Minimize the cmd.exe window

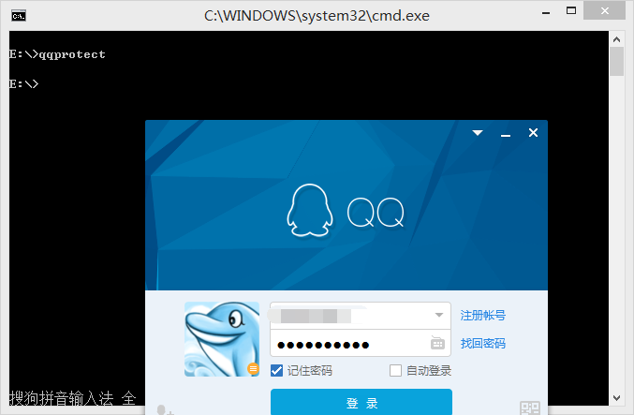pos(546,11)
